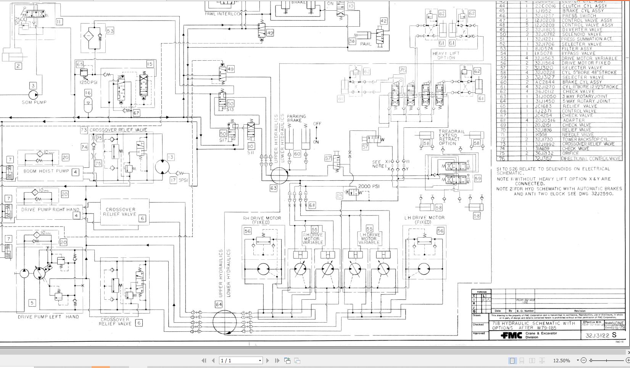Screen dimensions: 630x368
Task: Click the drawing number 32J3122
Action: 598,336
